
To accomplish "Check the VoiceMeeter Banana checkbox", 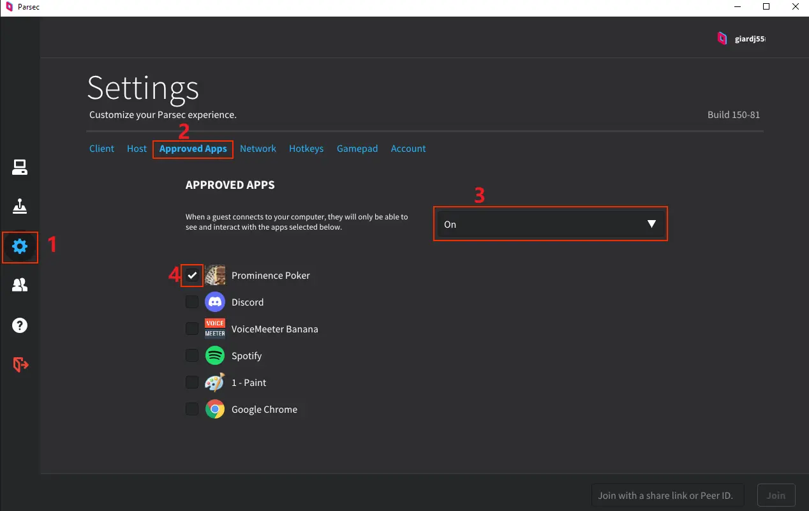I will 192,329.
